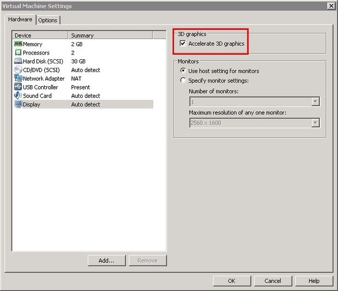338x291 pixels.
Task: Select the Processors row label
Action: tap(36, 53)
